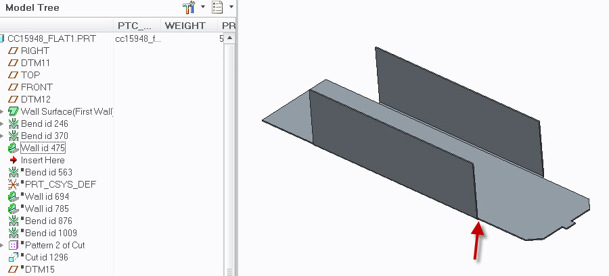The width and height of the screenshot is (609, 276).
Task: Click the Wall id 694 icon
Action: click(14, 196)
